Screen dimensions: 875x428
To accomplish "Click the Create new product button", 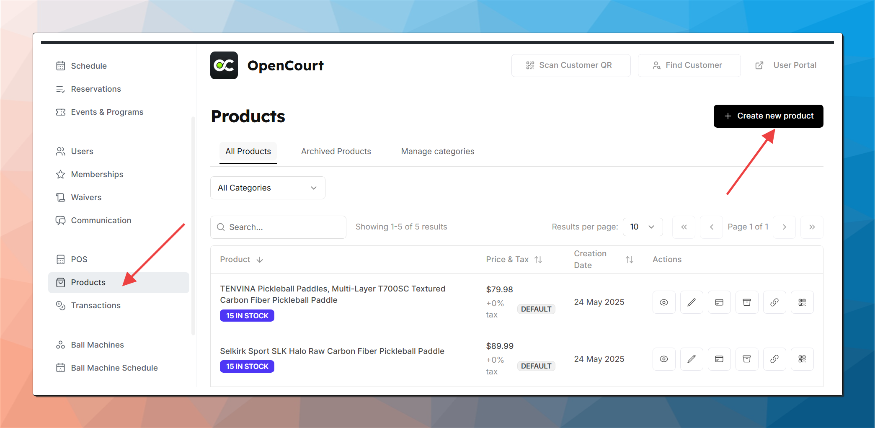I will click(x=768, y=116).
